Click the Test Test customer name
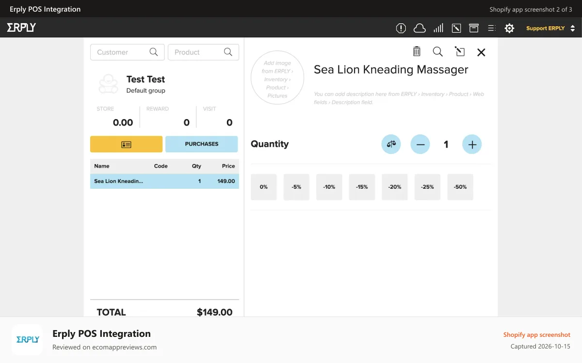Screen dimensions: 582x363 point(145,79)
